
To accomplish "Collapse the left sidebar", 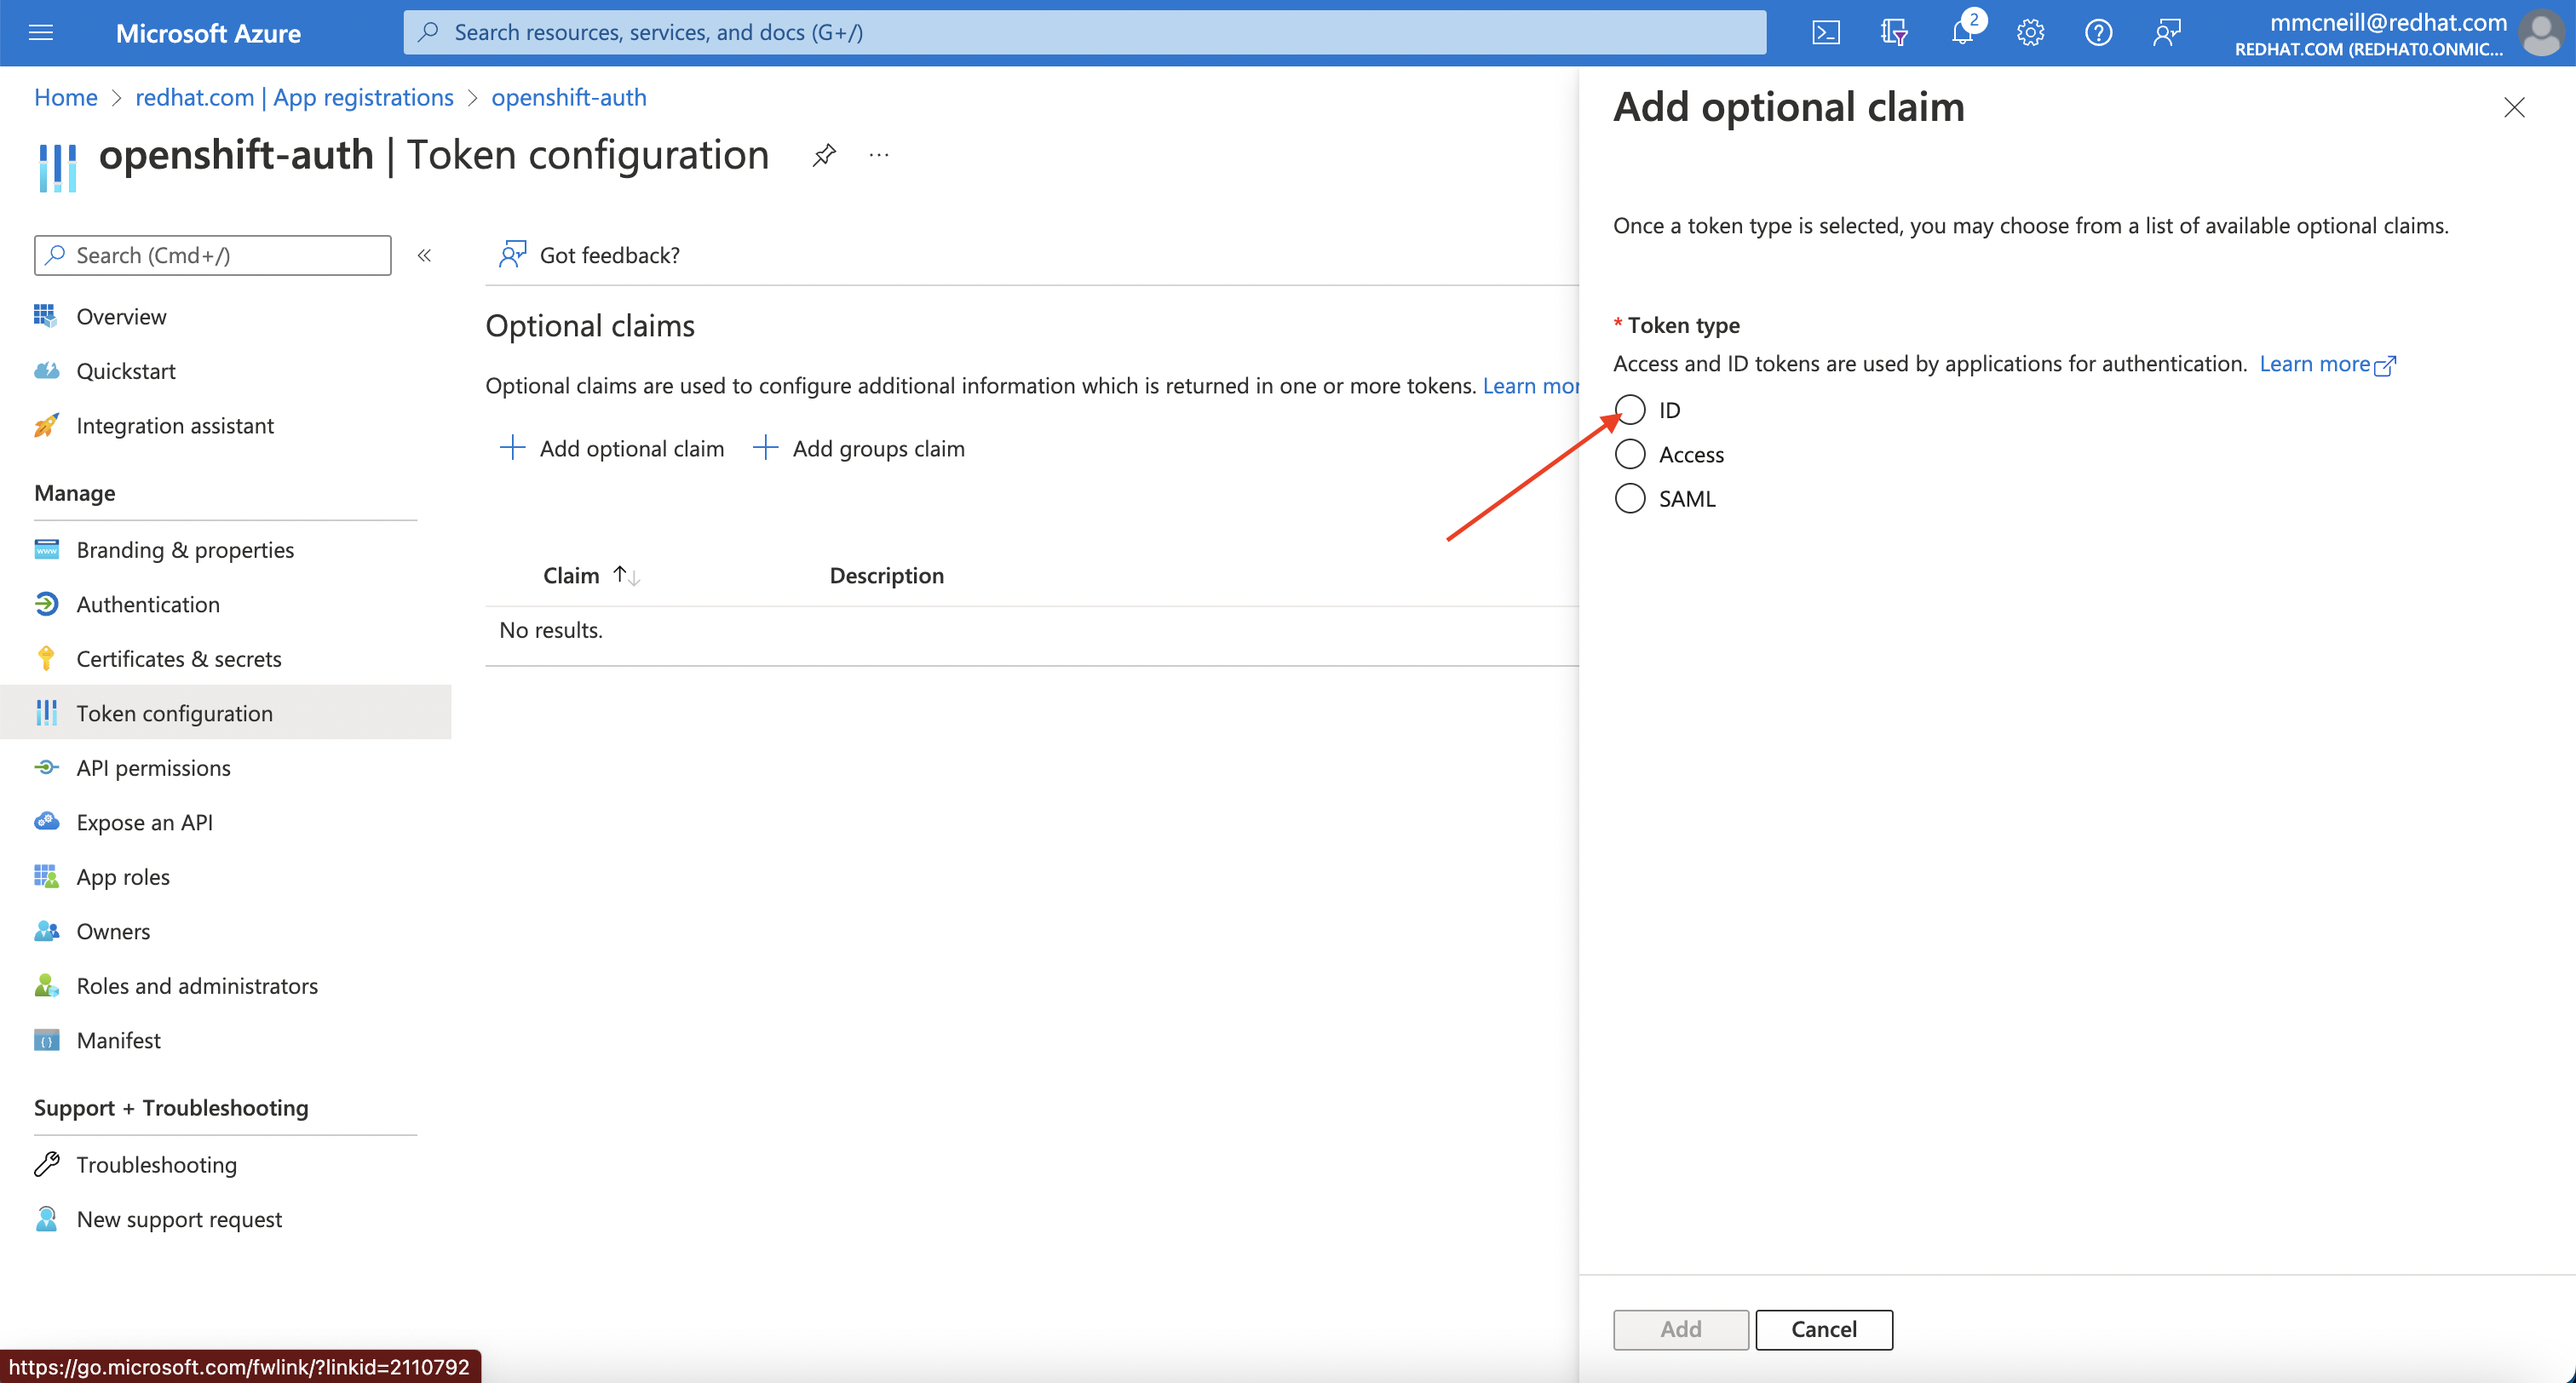I will click(x=424, y=255).
